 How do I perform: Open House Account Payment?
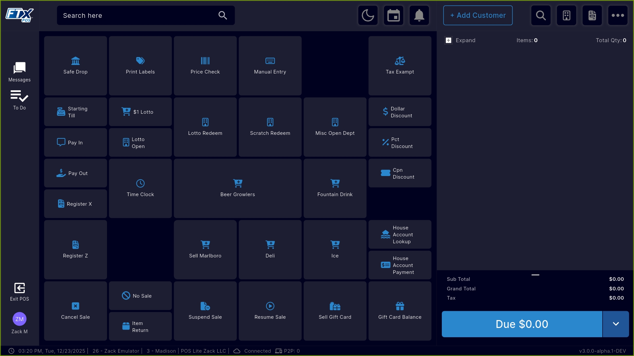coord(400,265)
